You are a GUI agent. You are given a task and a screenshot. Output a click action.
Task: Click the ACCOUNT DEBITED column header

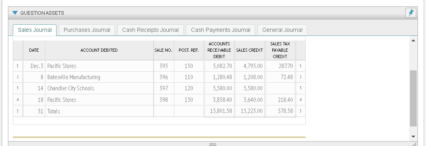[99, 50]
